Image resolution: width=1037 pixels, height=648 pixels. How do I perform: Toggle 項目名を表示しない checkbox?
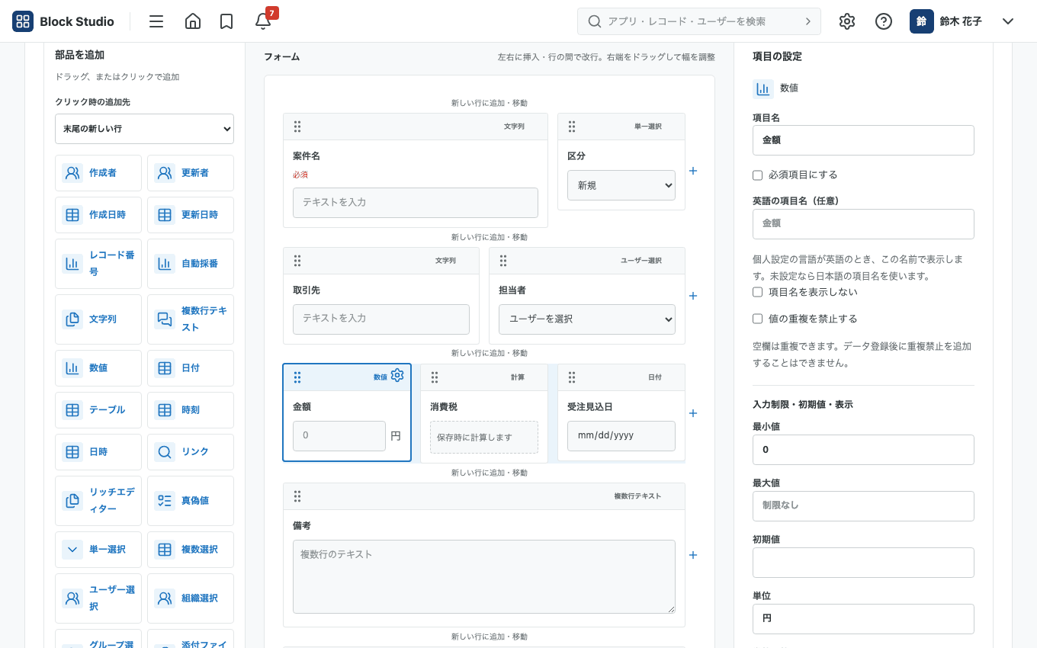click(758, 293)
